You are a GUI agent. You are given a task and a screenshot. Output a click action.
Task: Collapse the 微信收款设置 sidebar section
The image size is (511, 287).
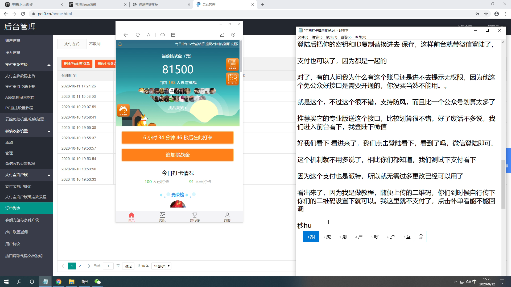tap(49, 131)
